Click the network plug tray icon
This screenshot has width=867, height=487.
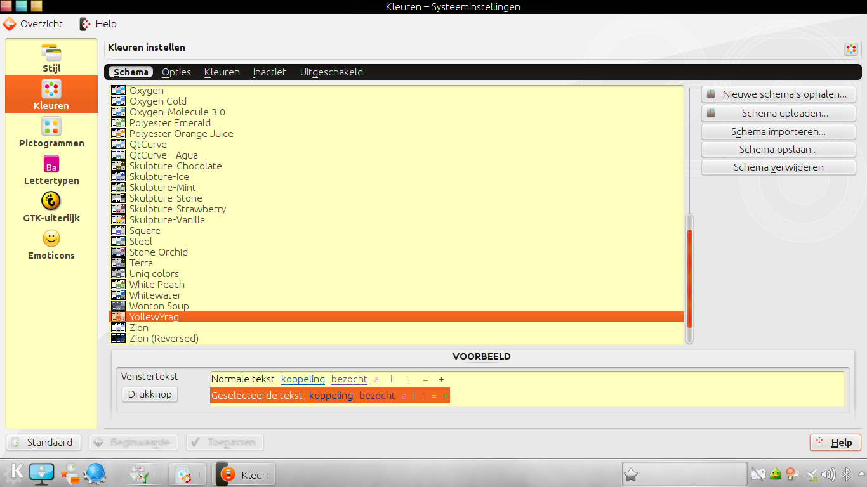(811, 474)
